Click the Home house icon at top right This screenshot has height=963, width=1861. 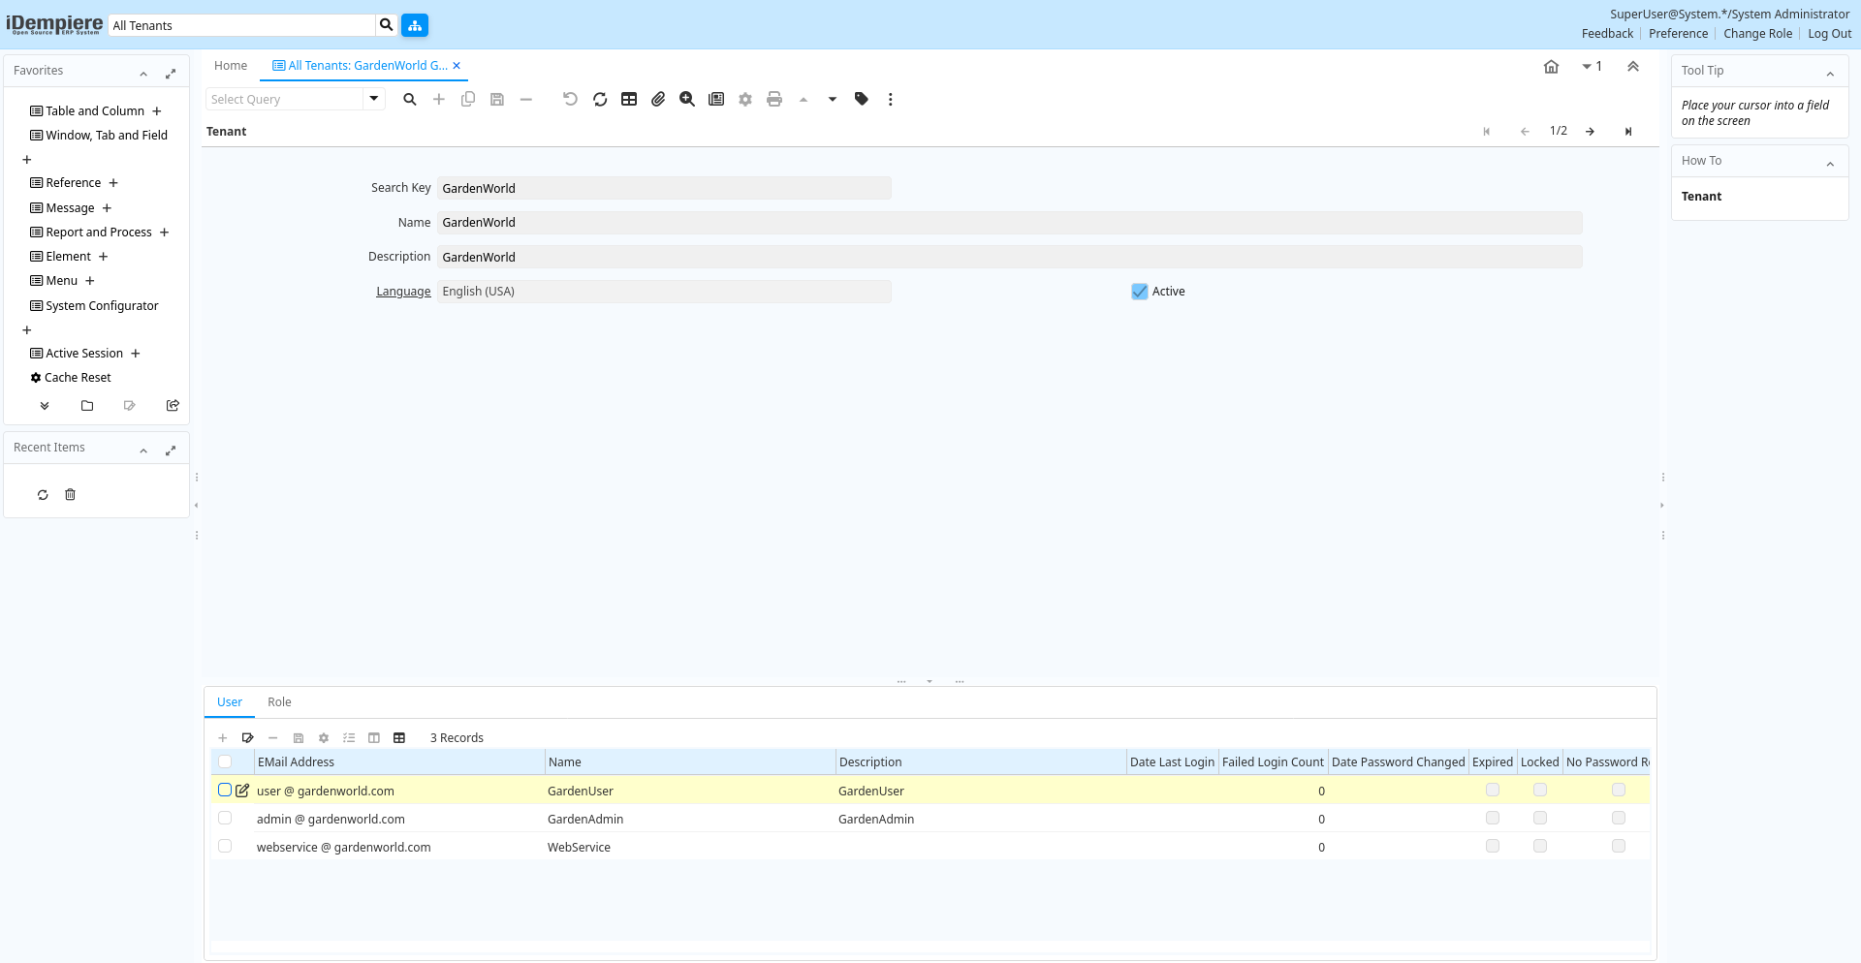tap(1551, 67)
